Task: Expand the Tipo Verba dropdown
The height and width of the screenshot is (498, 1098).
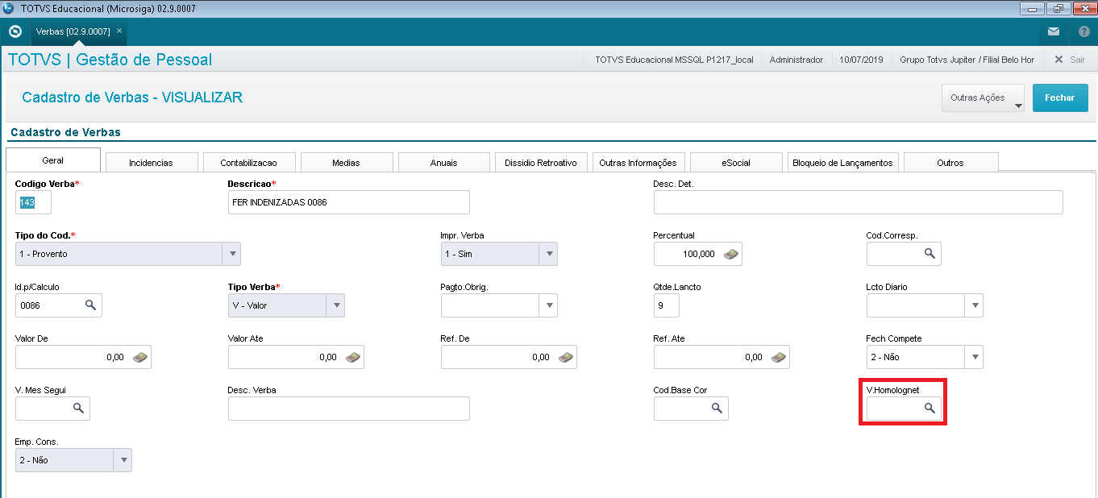Action: coord(335,305)
